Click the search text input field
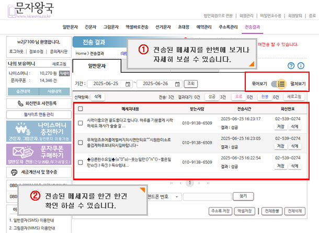The width and height of the screenshot is (319, 233). click(206, 196)
